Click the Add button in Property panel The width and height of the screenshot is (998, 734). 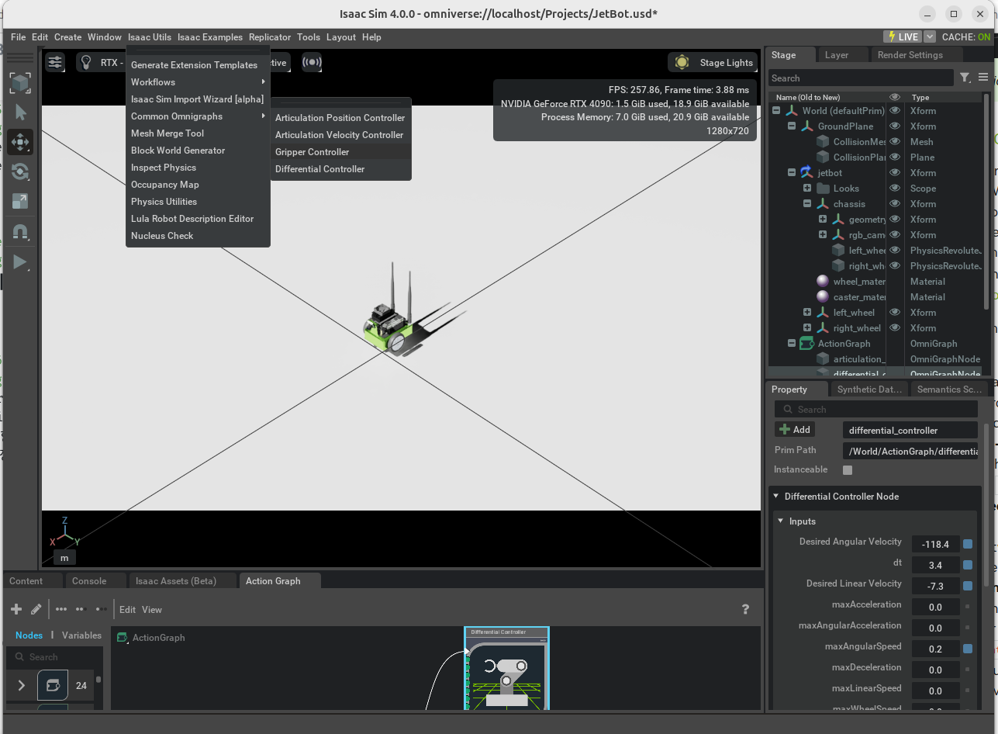[795, 430]
